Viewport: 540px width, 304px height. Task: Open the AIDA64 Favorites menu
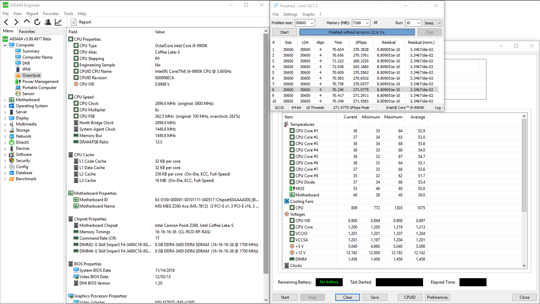tap(51, 14)
